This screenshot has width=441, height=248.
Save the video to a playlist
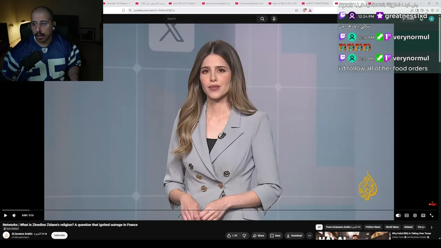[275, 236]
